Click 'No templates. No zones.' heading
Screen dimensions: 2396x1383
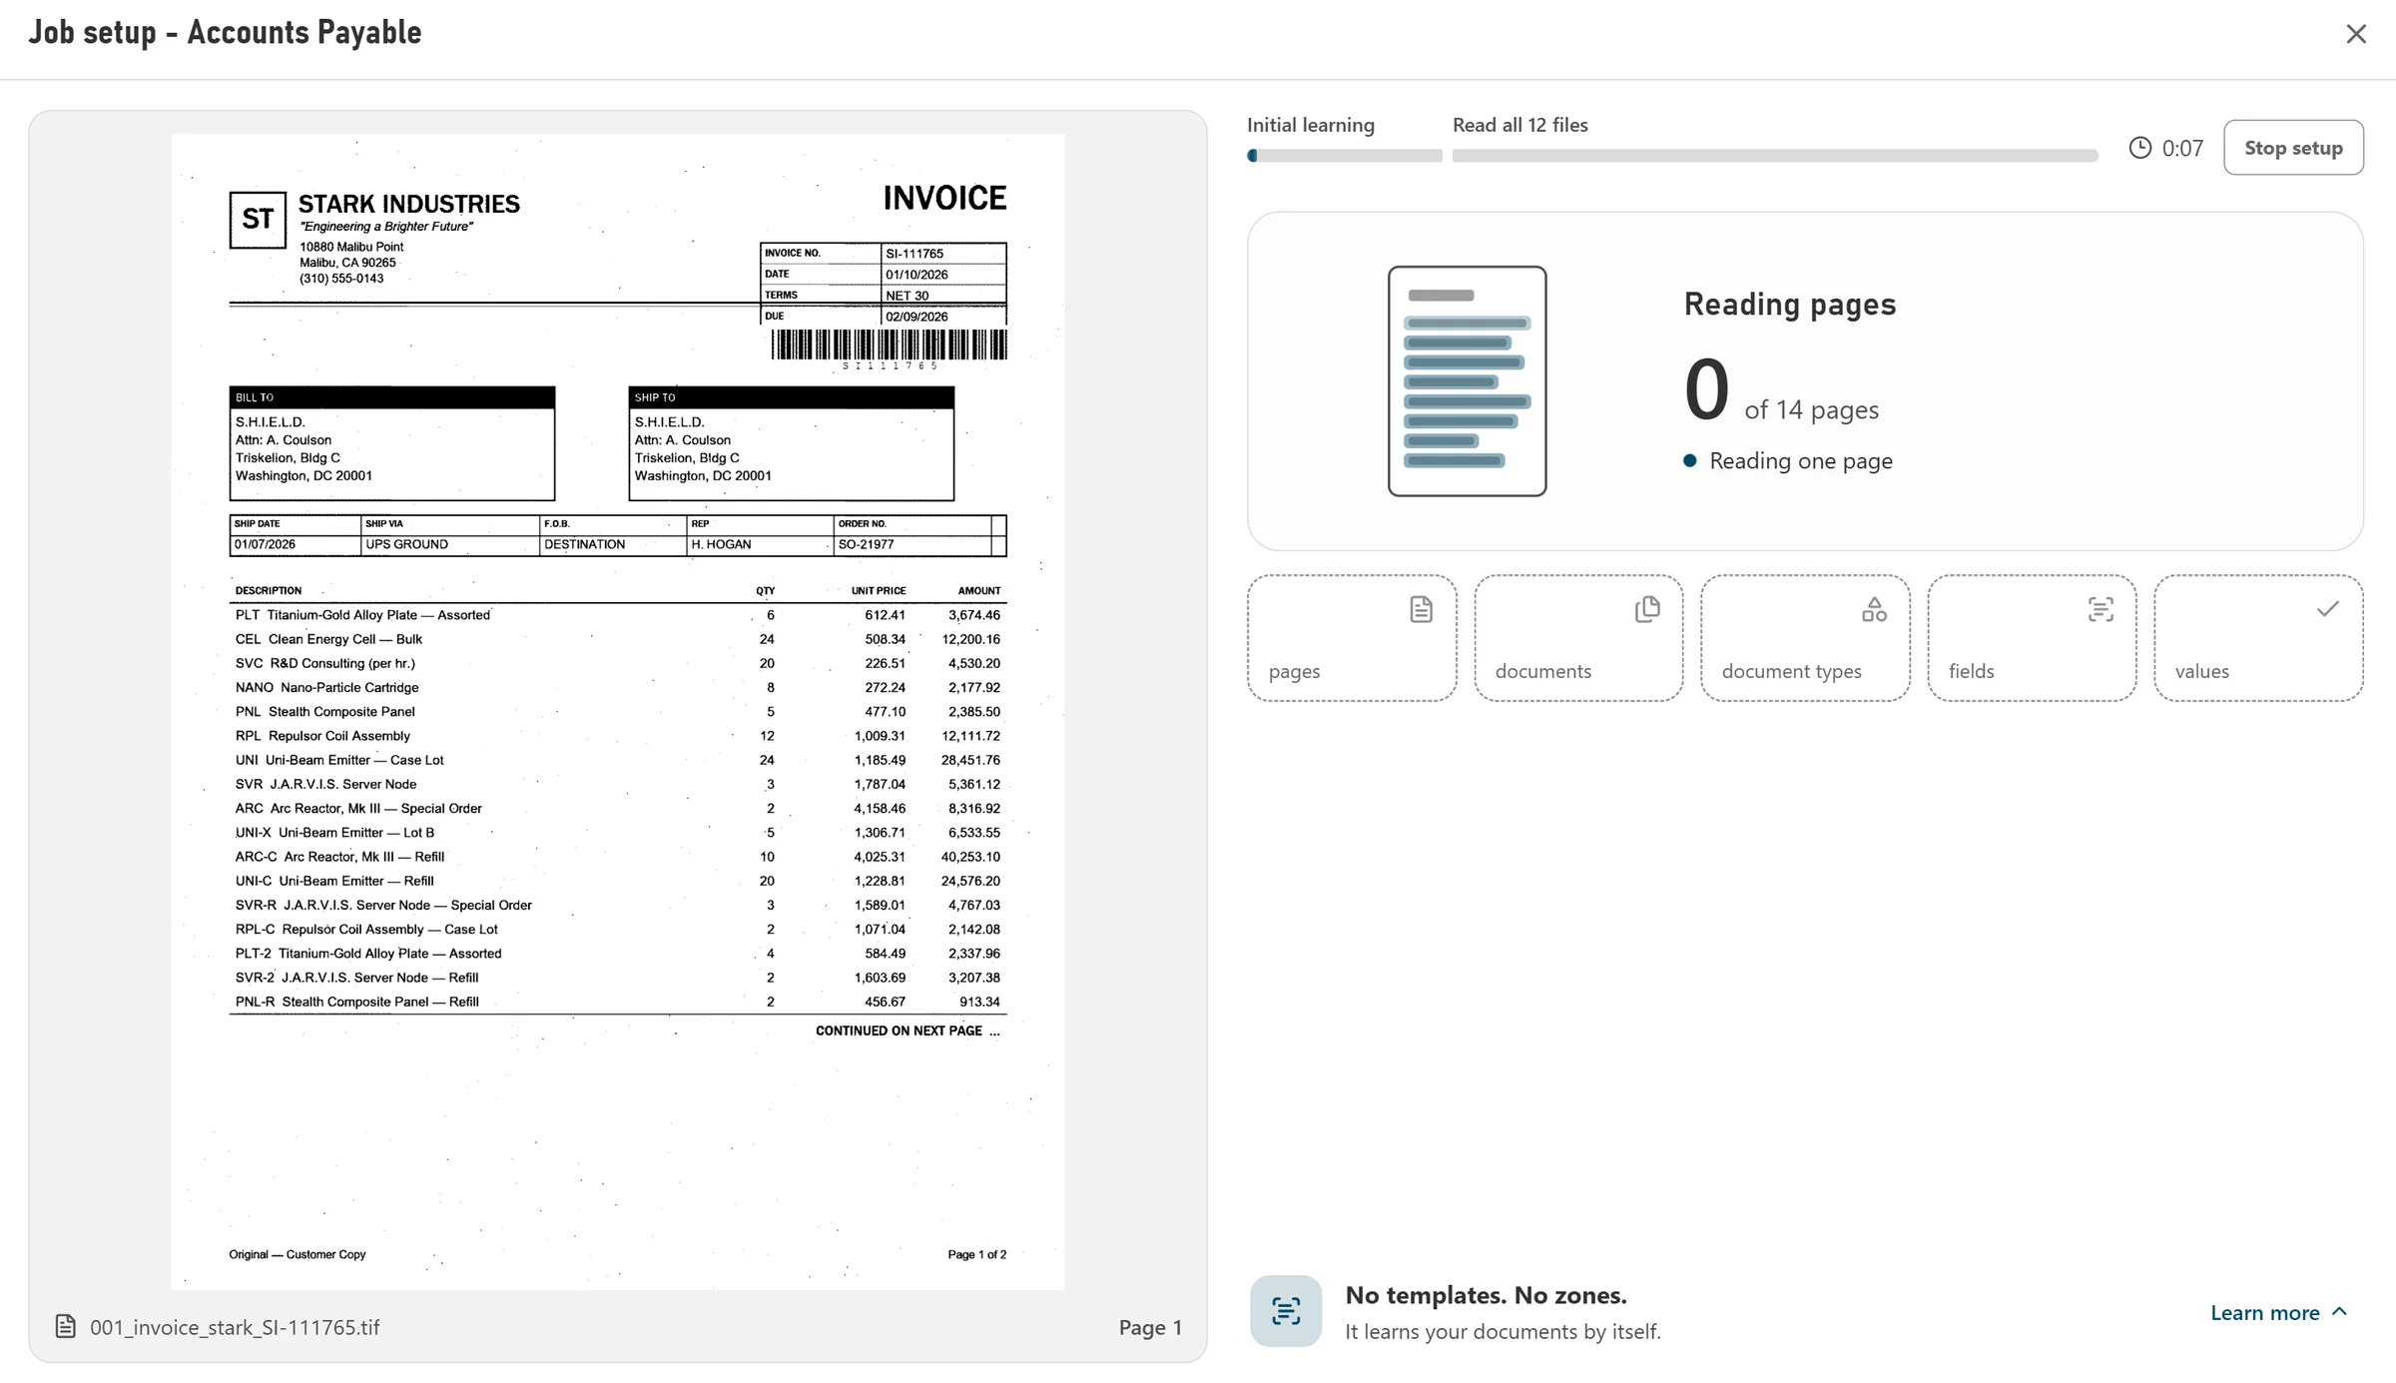tap(1486, 1295)
